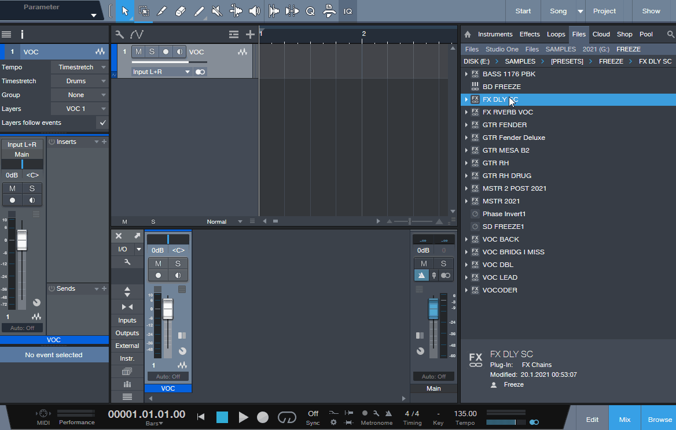The width and height of the screenshot is (676, 430).
Task: Click the Main output channel fader
Action: pyautogui.click(x=433, y=309)
